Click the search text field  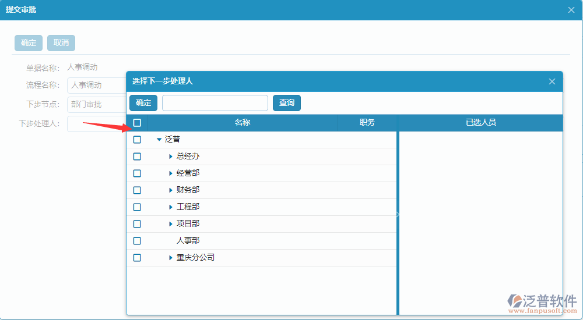click(215, 103)
